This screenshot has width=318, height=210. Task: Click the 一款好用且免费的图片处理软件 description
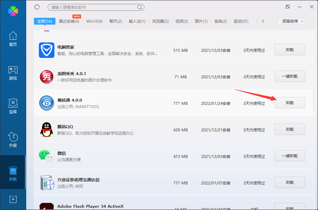[x=85, y=80]
